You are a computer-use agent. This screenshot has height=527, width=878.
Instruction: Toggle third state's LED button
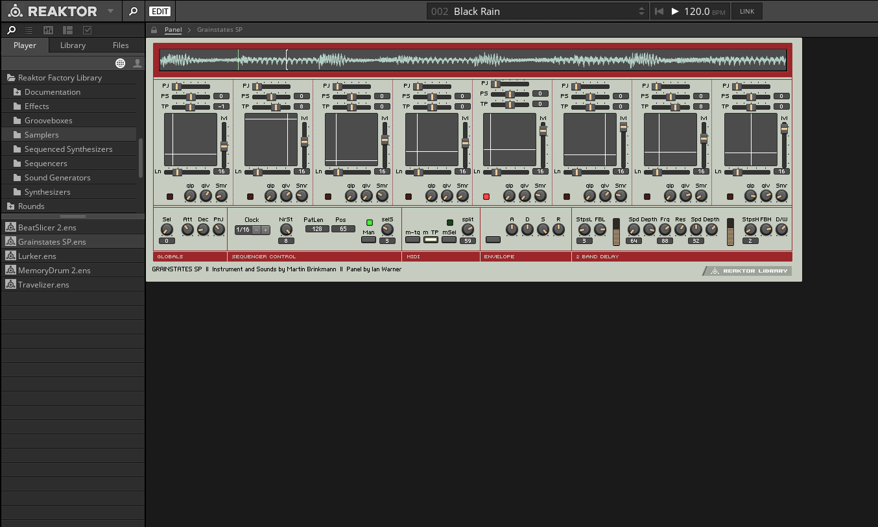tap(328, 197)
